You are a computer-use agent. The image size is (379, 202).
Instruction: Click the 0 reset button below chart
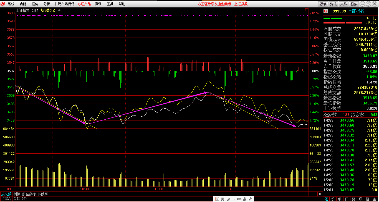pos(320,194)
